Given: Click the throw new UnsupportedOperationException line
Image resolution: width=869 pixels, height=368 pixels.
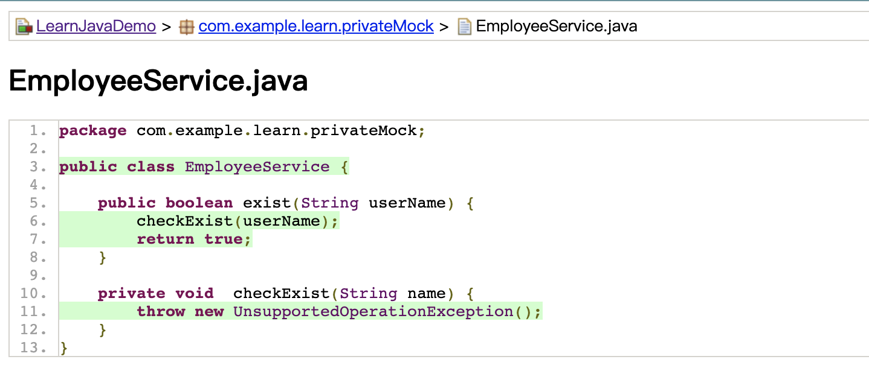Looking at the screenshot, I should 340,312.
